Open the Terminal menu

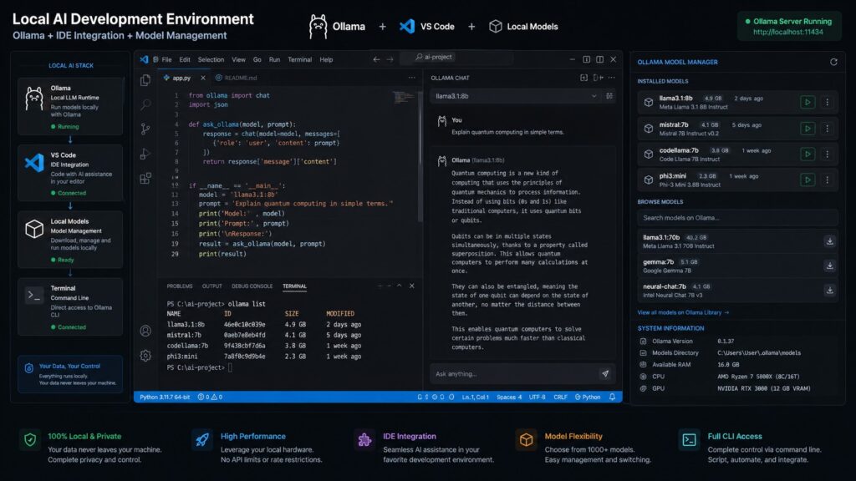tap(300, 59)
